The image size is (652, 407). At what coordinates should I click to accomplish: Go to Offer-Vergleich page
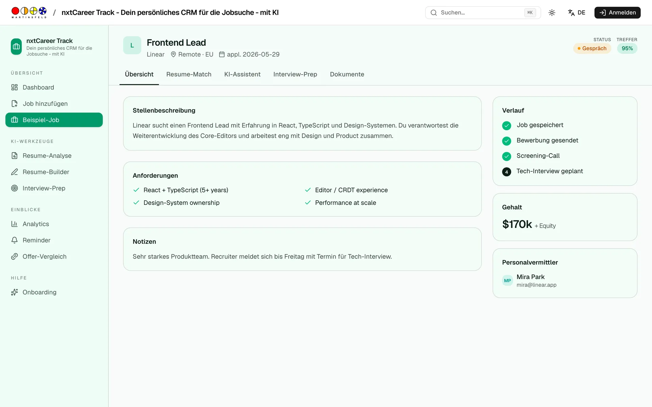tap(54, 256)
